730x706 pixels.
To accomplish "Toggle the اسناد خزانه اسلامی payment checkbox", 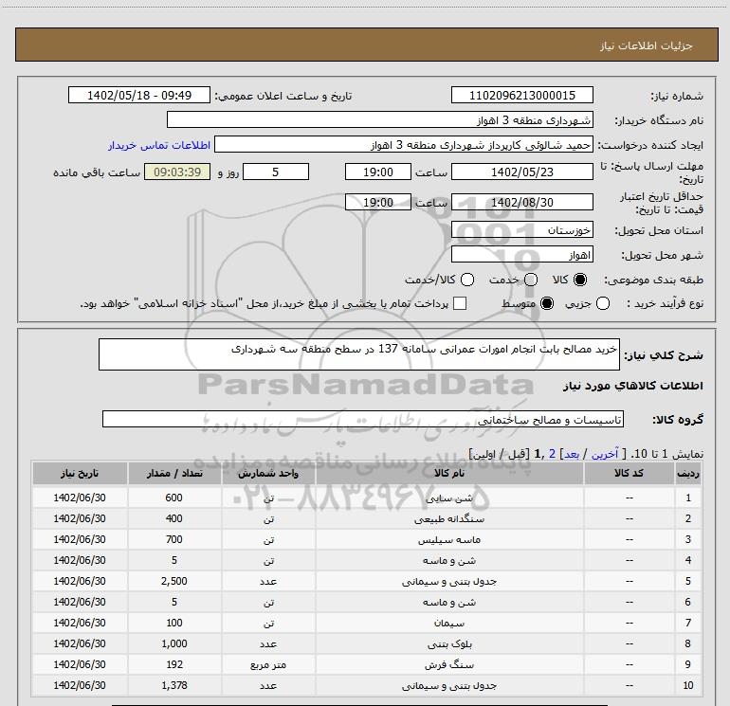I will tap(460, 303).
